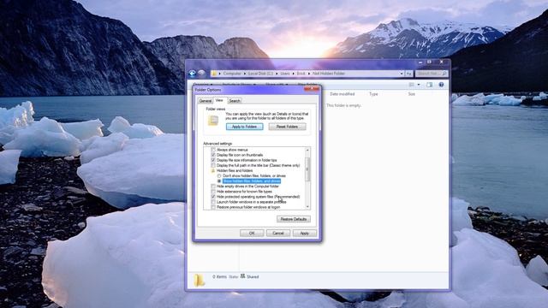Click Computer in the address breadcrumb
The height and width of the screenshot is (308, 548).
[232, 74]
